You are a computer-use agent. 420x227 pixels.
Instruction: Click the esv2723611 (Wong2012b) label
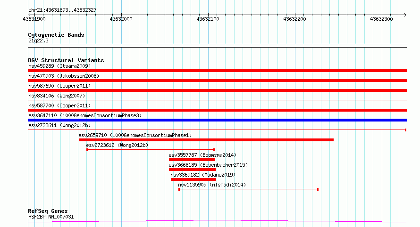[x=59, y=125]
